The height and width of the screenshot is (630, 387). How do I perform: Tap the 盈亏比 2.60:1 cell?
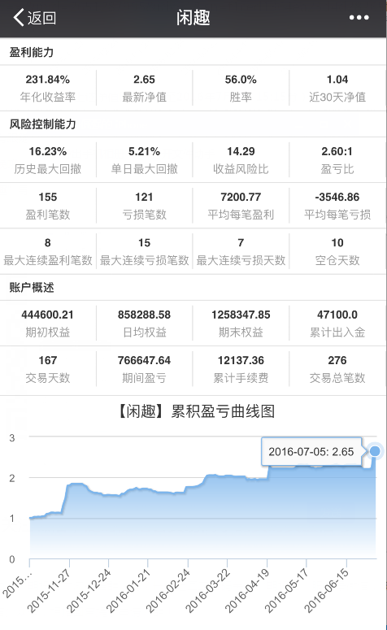pos(337,160)
